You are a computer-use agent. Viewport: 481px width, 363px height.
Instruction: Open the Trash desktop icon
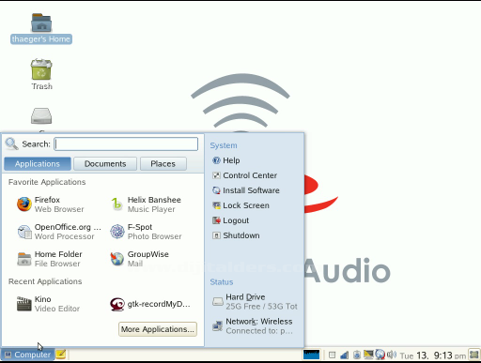point(41,74)
